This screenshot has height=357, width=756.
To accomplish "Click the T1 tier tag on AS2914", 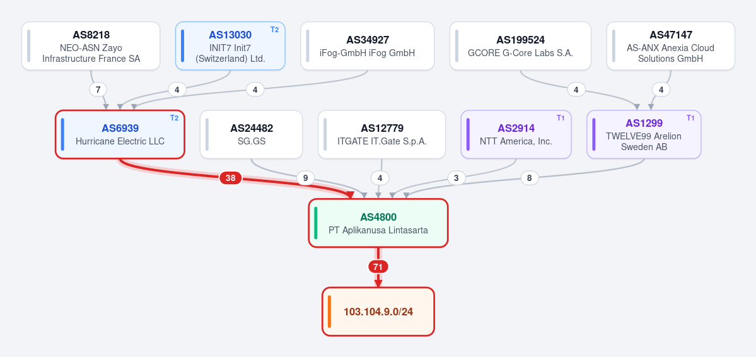I will (x=561, y=118).
